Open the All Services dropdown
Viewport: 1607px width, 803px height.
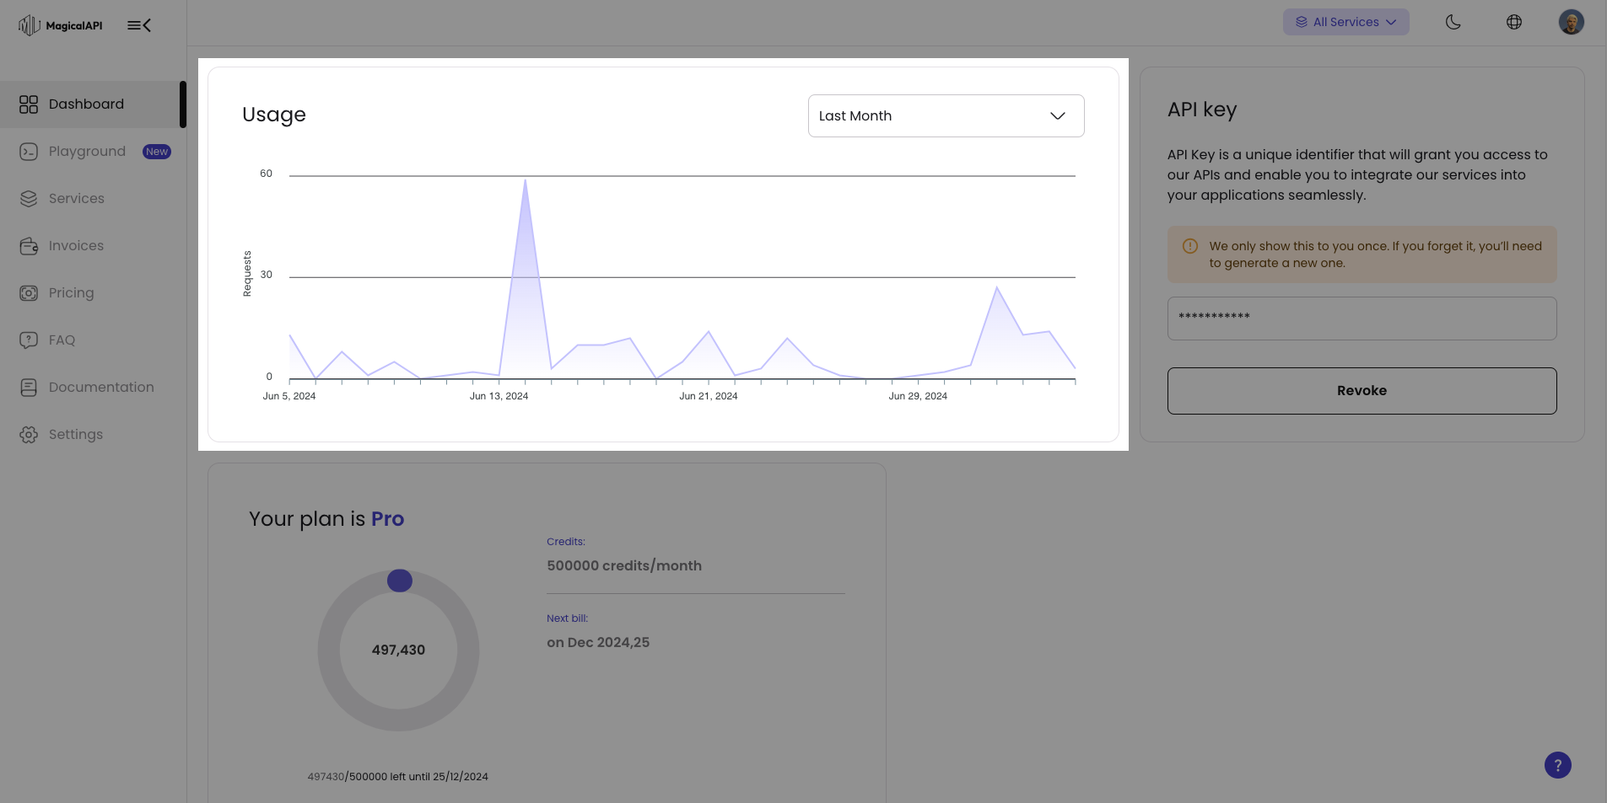[x=1346, y=22]
